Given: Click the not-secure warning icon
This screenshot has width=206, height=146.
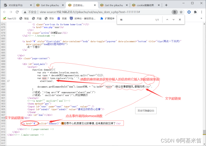Looking at the screenshot, I should (x=25, y=12).
